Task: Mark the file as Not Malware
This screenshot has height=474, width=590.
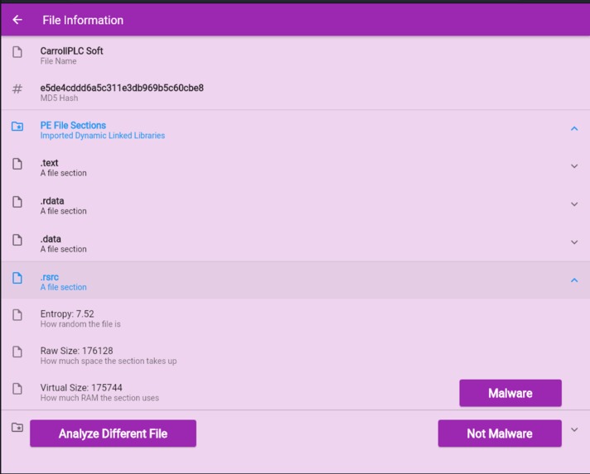Action: click(500, 433)
